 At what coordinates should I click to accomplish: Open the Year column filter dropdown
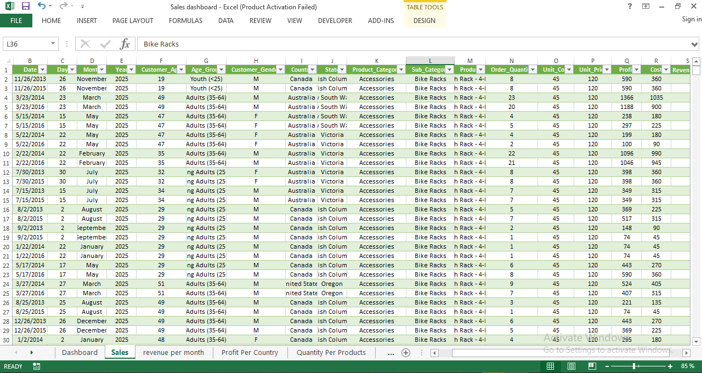[x=131, y=70]
